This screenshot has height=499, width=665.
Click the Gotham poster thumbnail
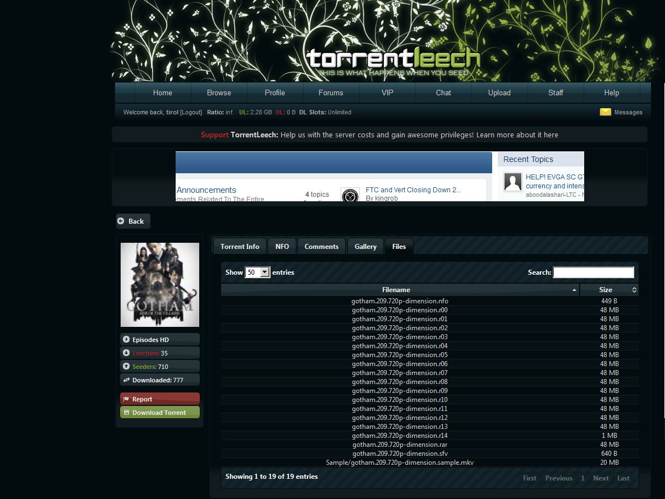160,285
